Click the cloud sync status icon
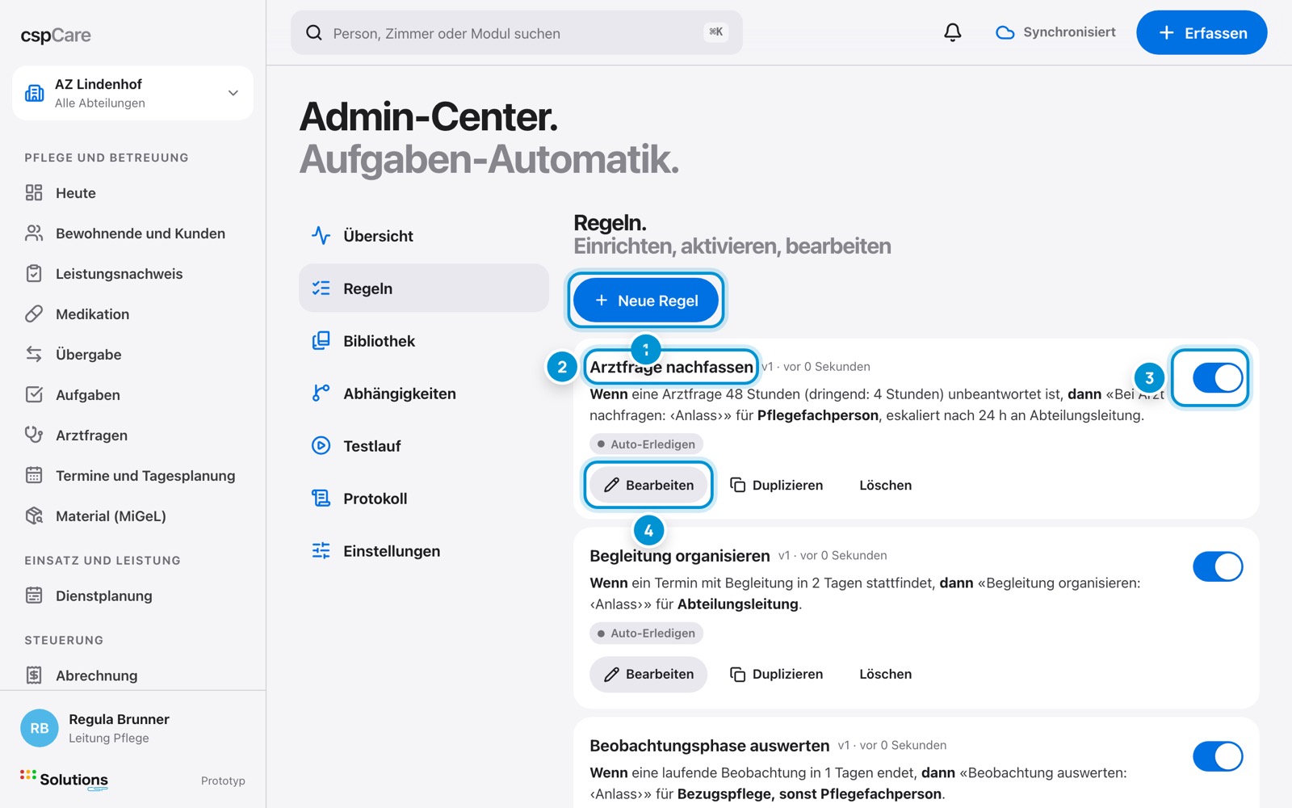The image size is (1292, 808). pos(1005,32)
